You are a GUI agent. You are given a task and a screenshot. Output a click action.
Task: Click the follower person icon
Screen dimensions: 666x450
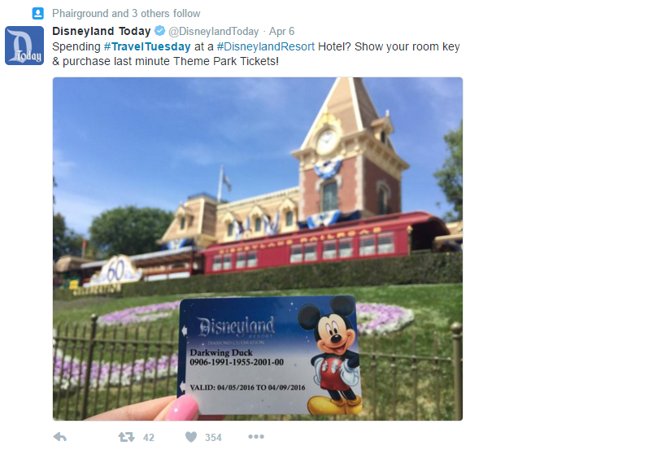pos(38,14)
